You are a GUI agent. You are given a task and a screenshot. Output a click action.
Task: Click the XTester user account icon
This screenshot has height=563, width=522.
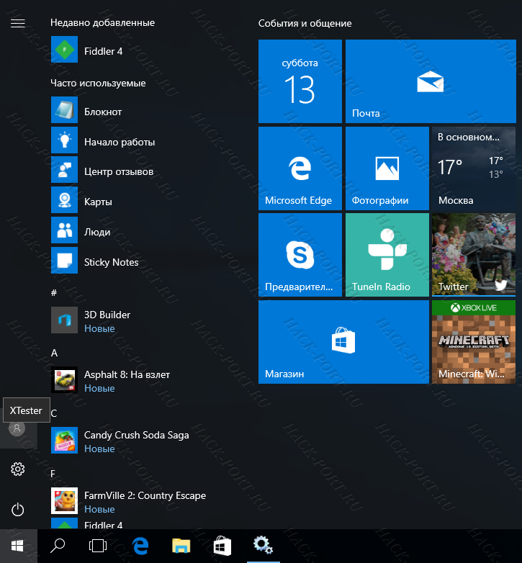(17, 428)
